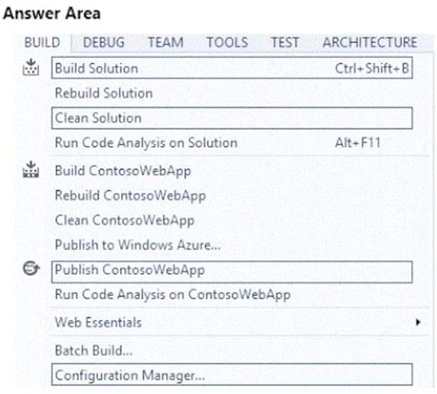
Task: Click the Build ContosoWebApp icon
Action: point(30,169)
